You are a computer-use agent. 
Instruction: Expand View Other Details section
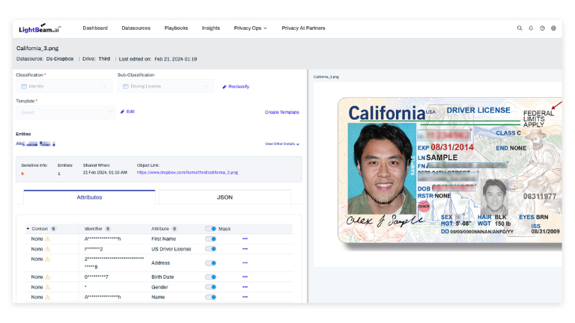[x=282, y=144]
